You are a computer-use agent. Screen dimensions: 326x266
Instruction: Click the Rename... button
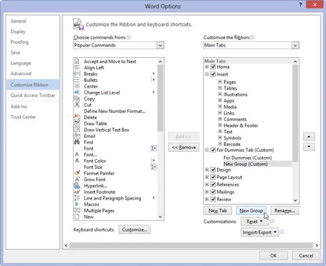[x=285, y=211]
